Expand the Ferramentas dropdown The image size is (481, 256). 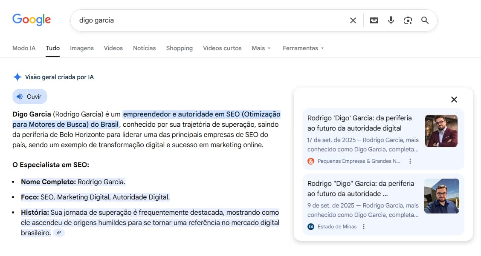click(303, 48)
